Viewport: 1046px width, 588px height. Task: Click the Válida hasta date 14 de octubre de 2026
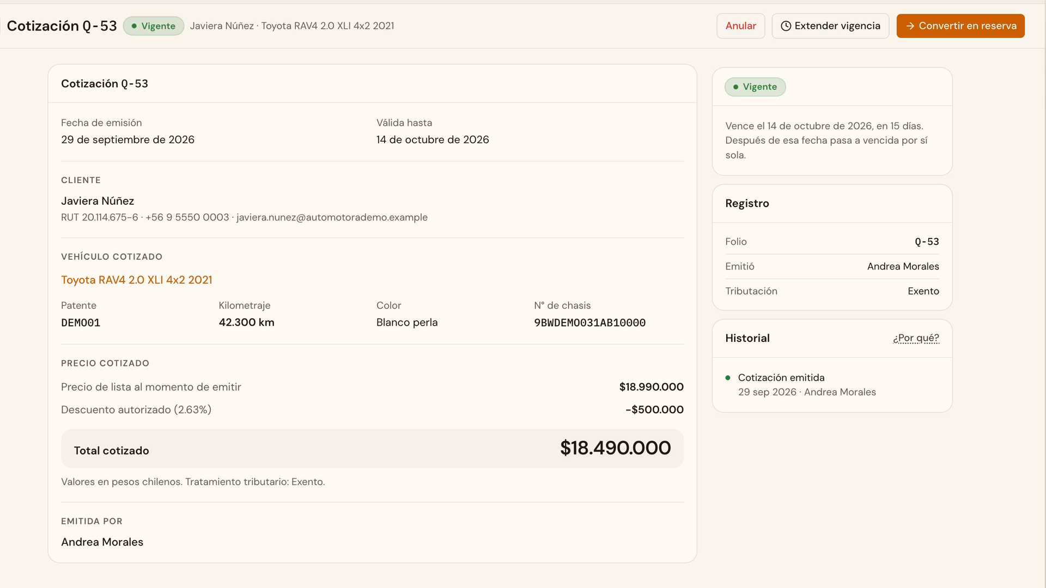click(433, 140)
